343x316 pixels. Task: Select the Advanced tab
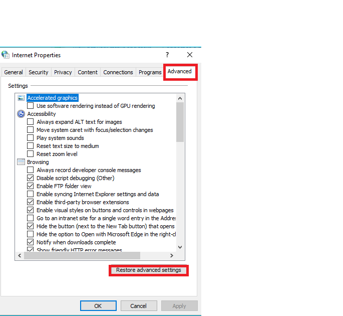pyautogui.click(x=180, y=72)
